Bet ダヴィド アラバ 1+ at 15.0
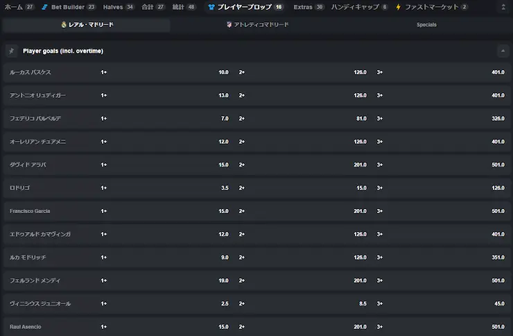Screen dimensions: 513x336 [164, 165]
